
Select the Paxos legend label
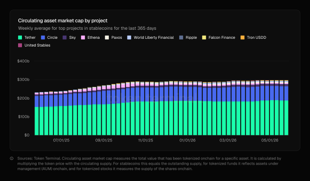point(117,37)
